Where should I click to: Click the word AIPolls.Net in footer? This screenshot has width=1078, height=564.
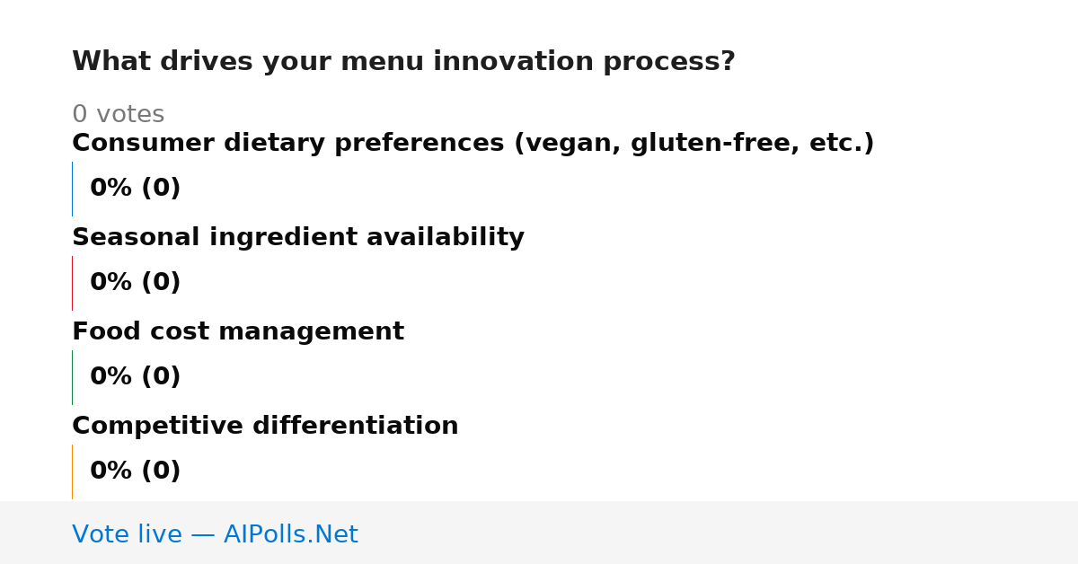291,534
